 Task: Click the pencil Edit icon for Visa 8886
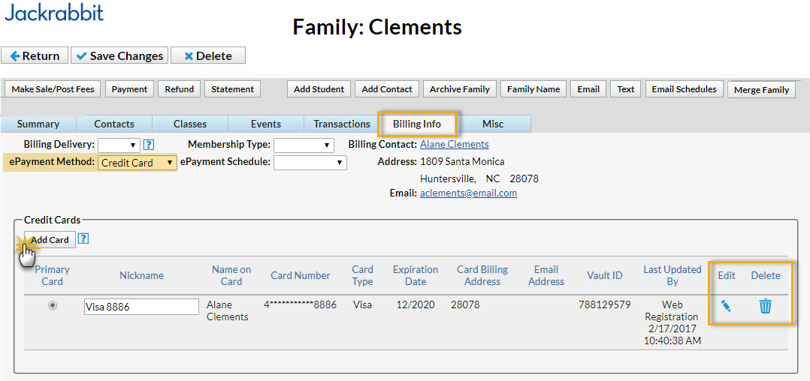pos(726,306)
